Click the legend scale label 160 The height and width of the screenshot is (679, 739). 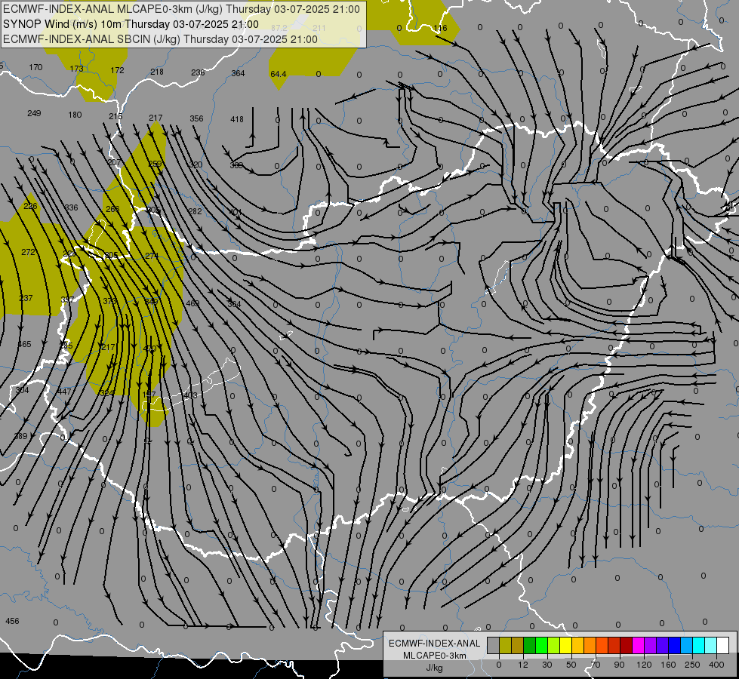668,665
